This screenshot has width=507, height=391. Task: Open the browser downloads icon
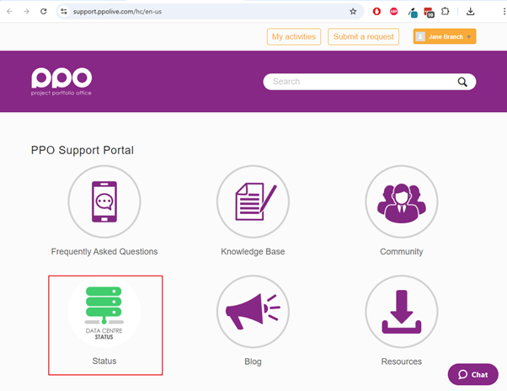[471, 12]
